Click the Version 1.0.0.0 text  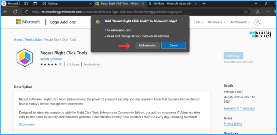pyautogui.click(x=233, y=92)
